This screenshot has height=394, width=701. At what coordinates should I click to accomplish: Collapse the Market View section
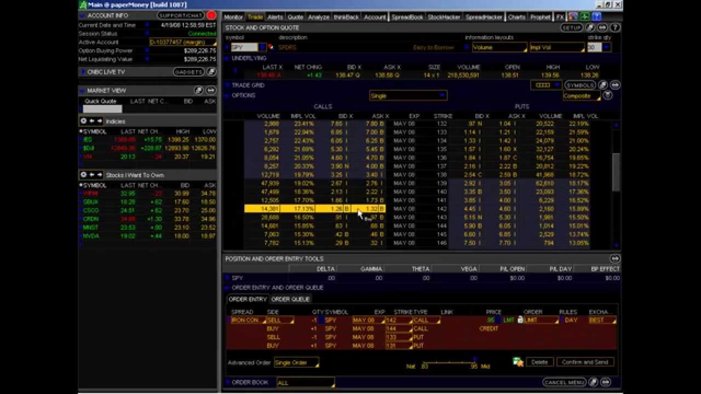tap(83, 90)
